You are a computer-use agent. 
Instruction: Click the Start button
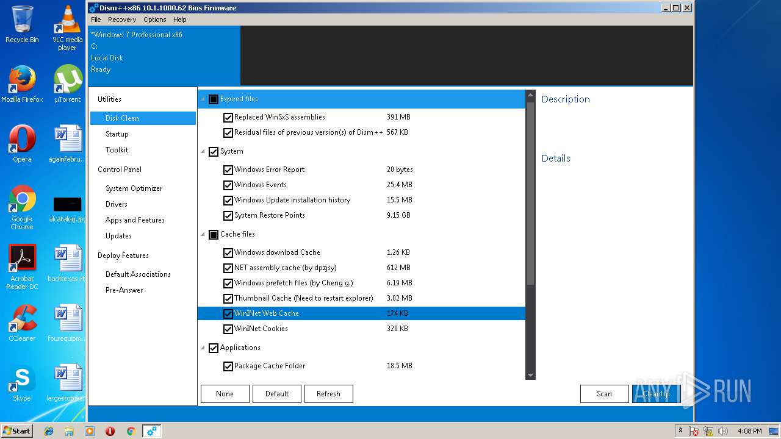click(x=17, y=431)
